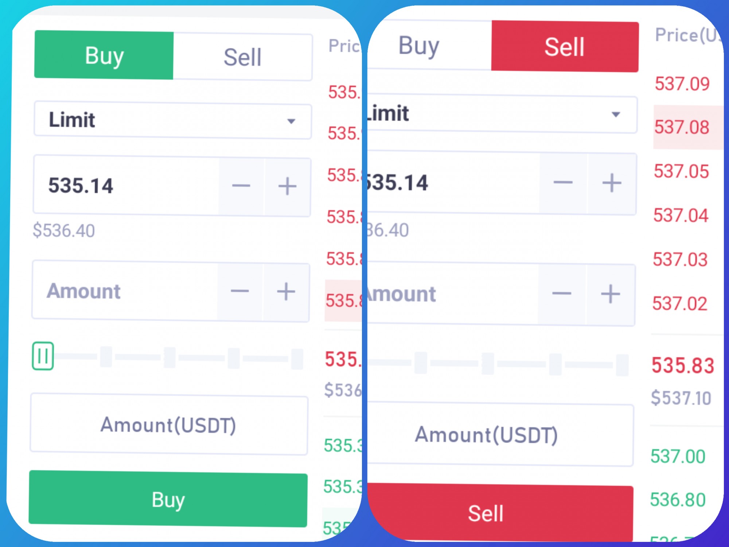Switch to Buy tab in right panel
Viewport: 729px width, 547px height.
click(418, 46)
